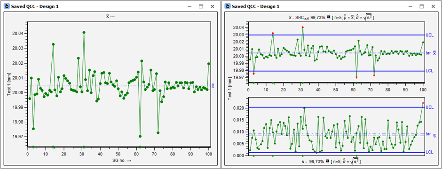Click the tar label of the s chart
The width and height of the screenshot is (442, 169).
click(x=428, y=134)
